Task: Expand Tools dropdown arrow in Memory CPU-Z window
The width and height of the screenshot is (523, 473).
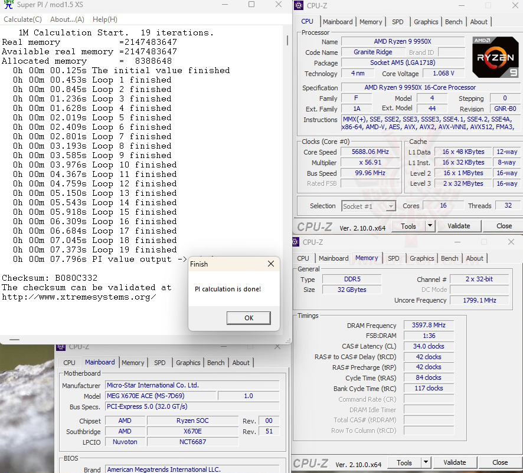Action: pyautogui.click(x=426, y=462)
